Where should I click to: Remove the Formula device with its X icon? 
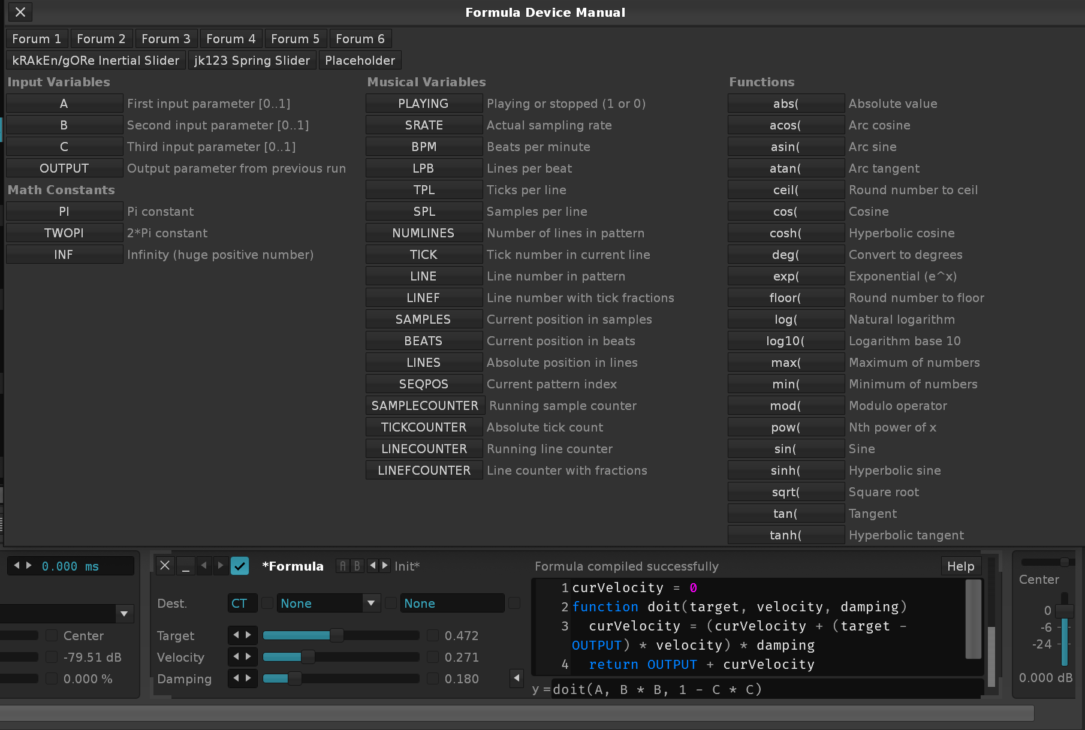[x=165, y=566]
